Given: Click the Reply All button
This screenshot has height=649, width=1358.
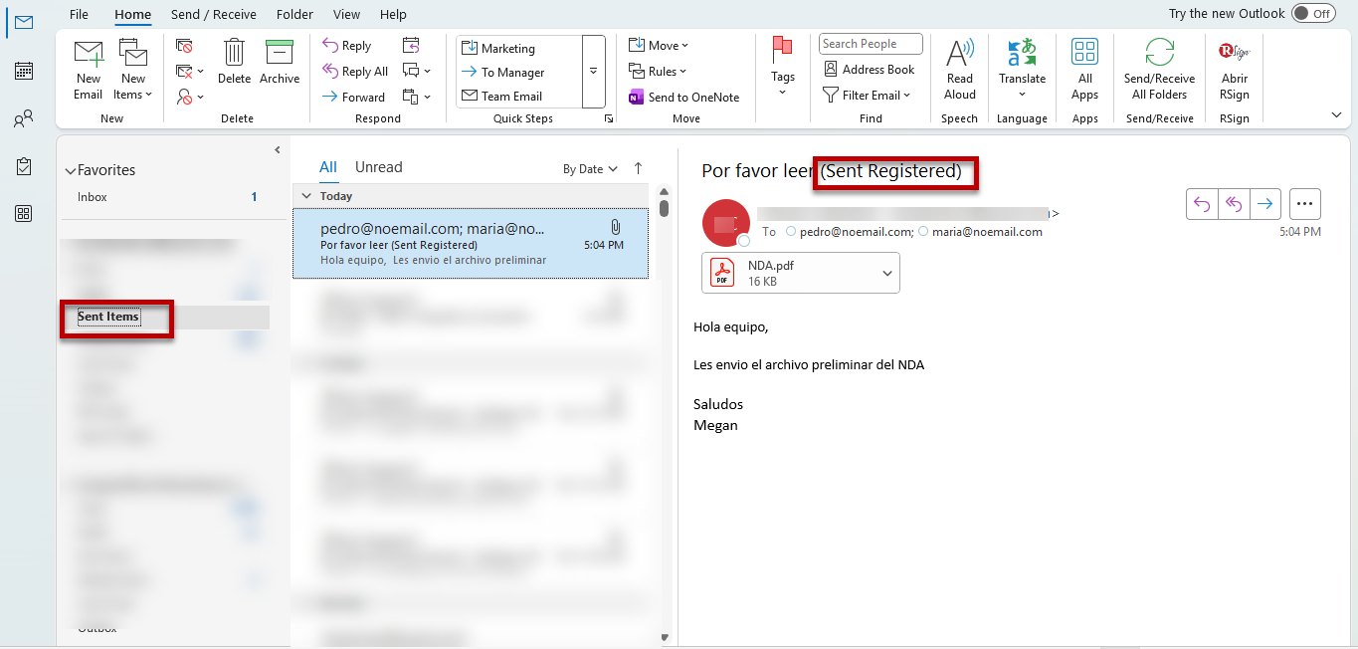Looking at the screenshot, I should coord(355,72).
